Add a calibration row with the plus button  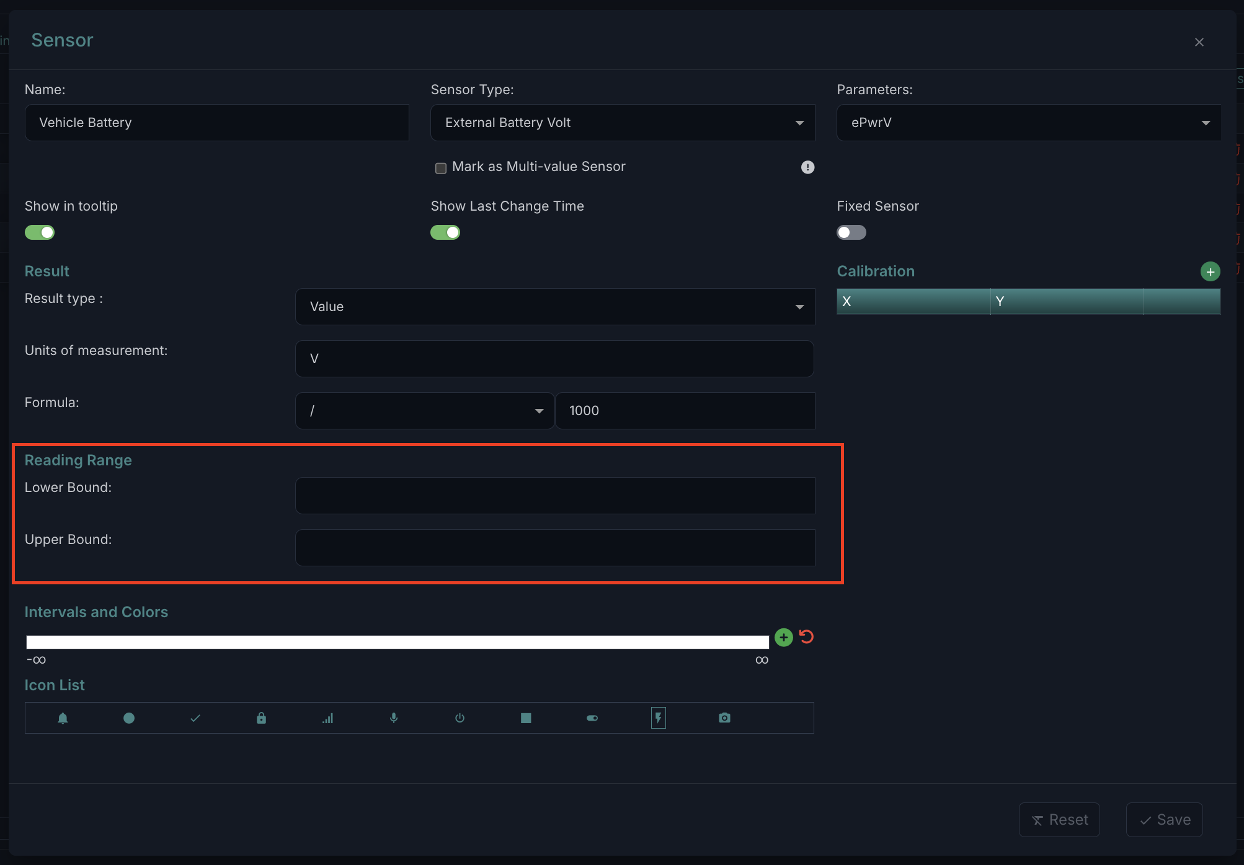click(1210, 271)
